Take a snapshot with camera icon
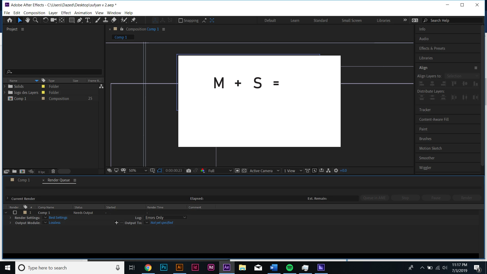The width and height of the screenshot is (487, 274). (188, 171)
